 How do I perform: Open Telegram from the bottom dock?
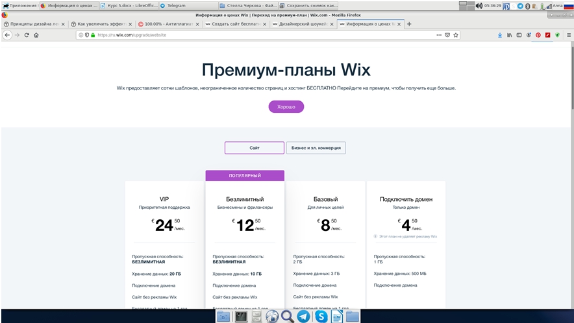pos(303,317)
